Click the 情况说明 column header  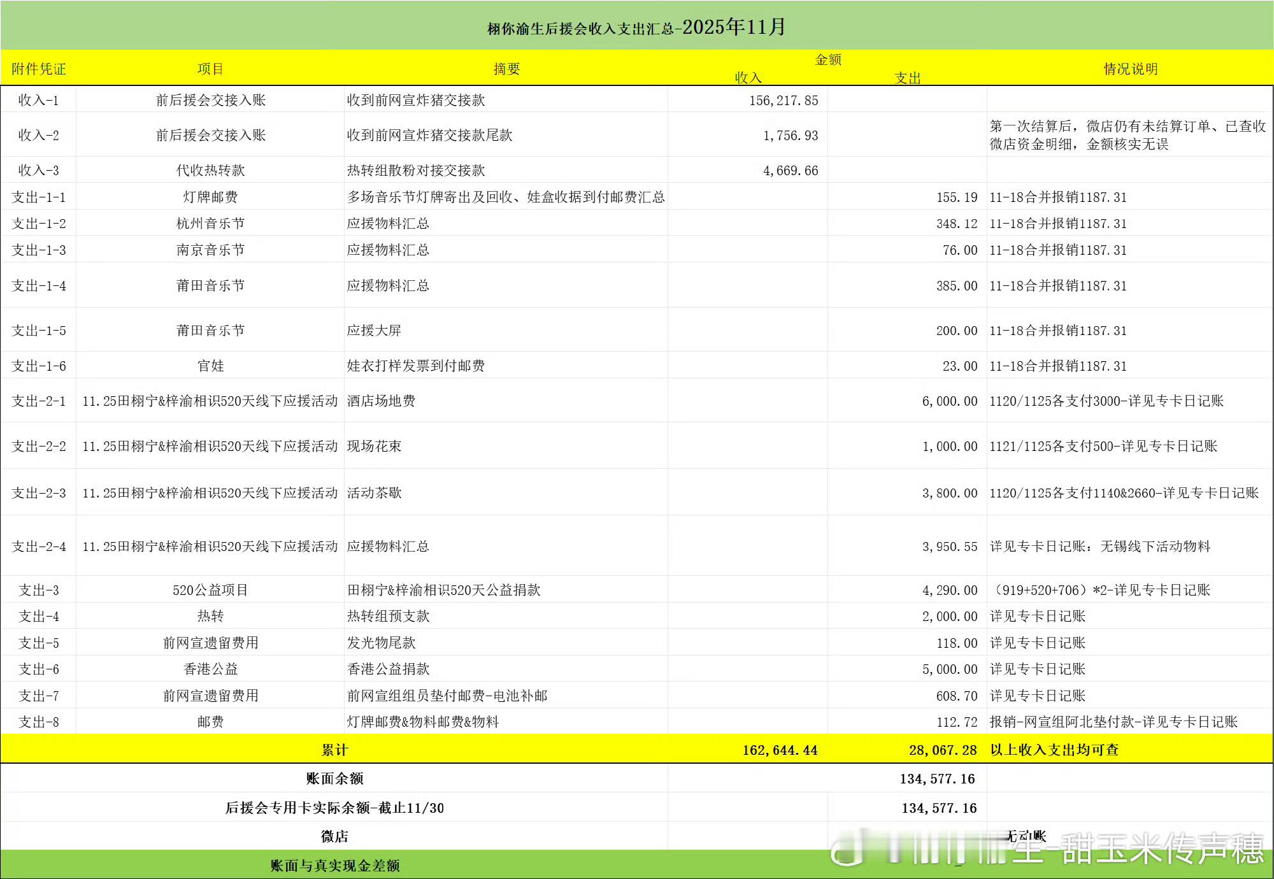1130,69
